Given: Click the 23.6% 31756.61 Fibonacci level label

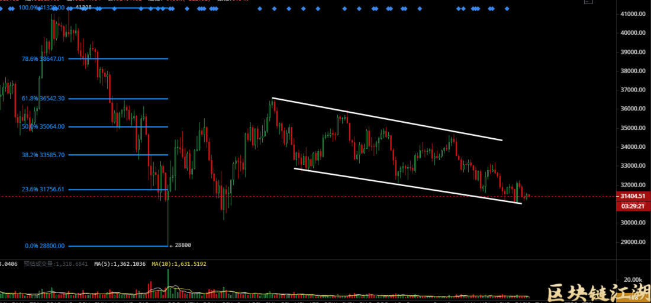Looking at the screenshot, I should [43, 190].
